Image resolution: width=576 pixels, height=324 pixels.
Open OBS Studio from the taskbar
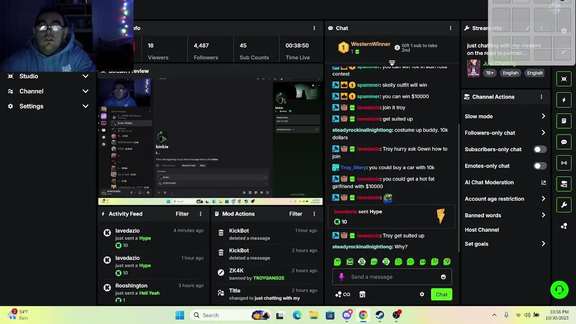pos(396,315)
